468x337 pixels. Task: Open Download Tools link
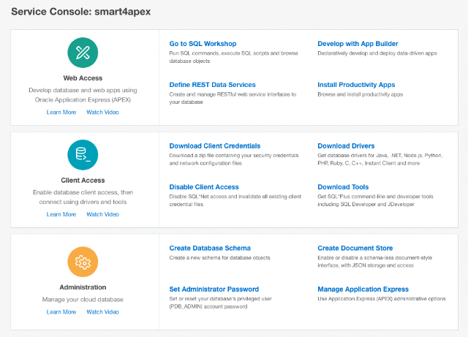pyautogui.click(x=343, y=187)
